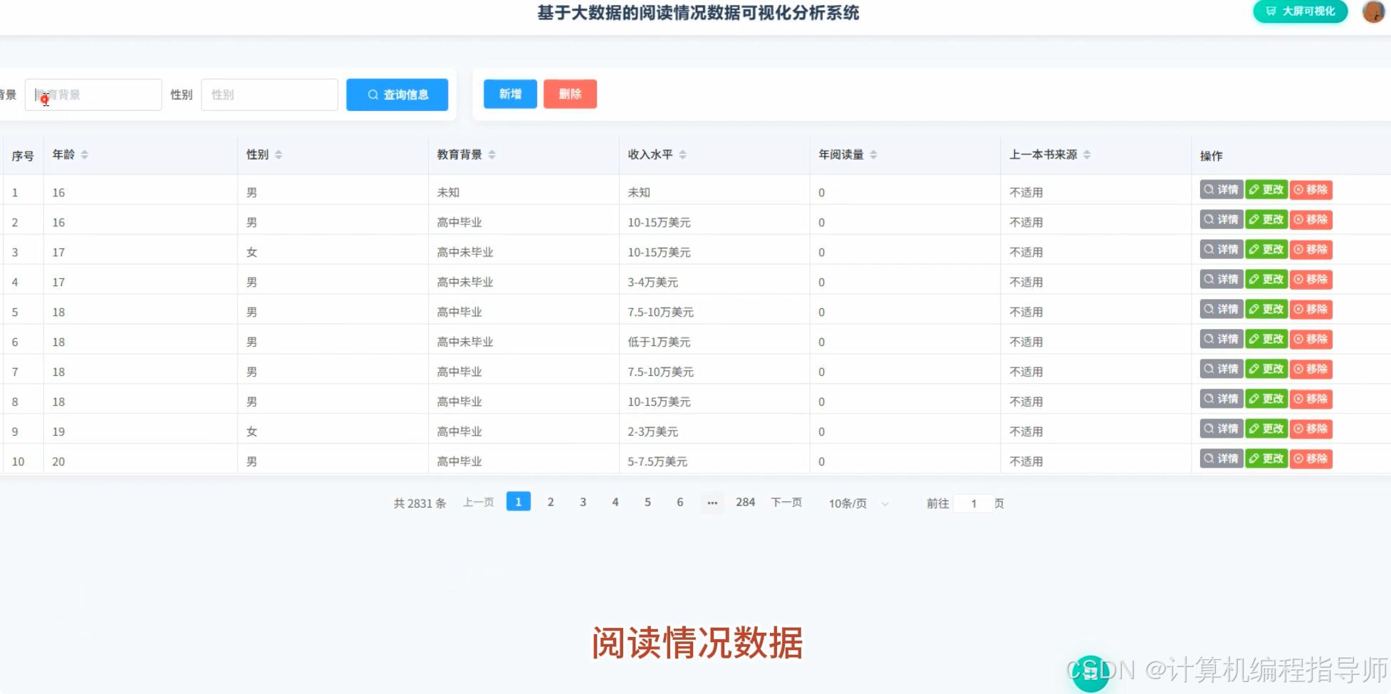Toggle sorting on the 性别 column
Viewport: 1391px width, 694px height.
(278, 154)
